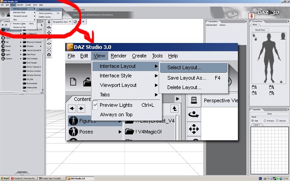Click the Reset Pose button

[260, 30]
